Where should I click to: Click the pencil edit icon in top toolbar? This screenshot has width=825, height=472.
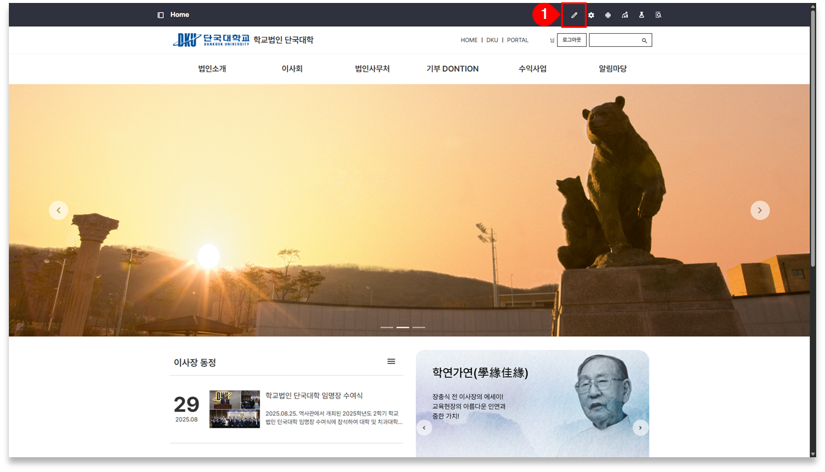(574, 15)
